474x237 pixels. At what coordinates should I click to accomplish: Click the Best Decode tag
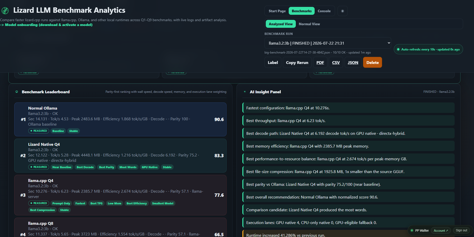[x=85, y=167]
